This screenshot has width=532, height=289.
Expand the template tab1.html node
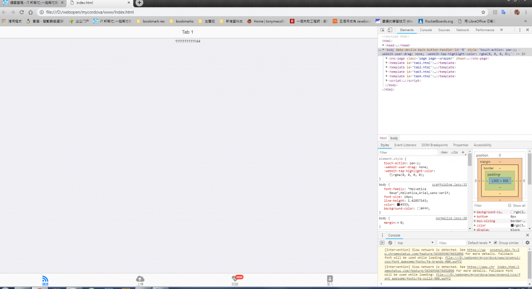tap(387, 63)
